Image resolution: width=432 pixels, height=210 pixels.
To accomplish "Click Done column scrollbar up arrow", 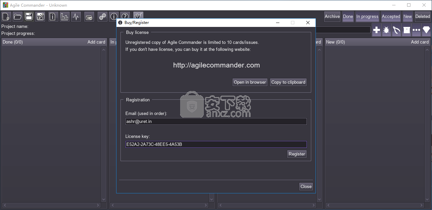I will tap(104, 50).
